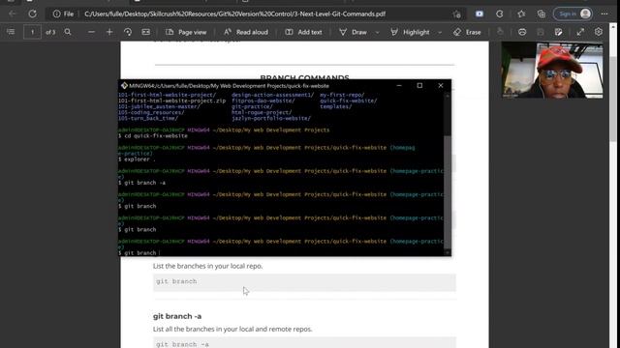Screen dimensions: 620x348
Task: Click the 'git branch -a' code box at page bottom
Action: coord(304,343)
